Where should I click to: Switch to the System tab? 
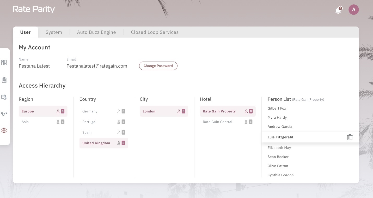pos(54,32)
